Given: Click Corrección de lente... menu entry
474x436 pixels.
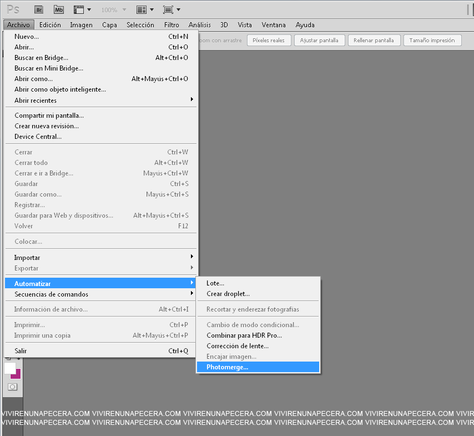Looking at the screenshot, I should [x=238, y=346].
